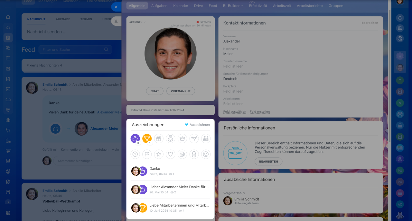Select the cocktail glass award icon
412x221 pixels.
tap(194, 138)
